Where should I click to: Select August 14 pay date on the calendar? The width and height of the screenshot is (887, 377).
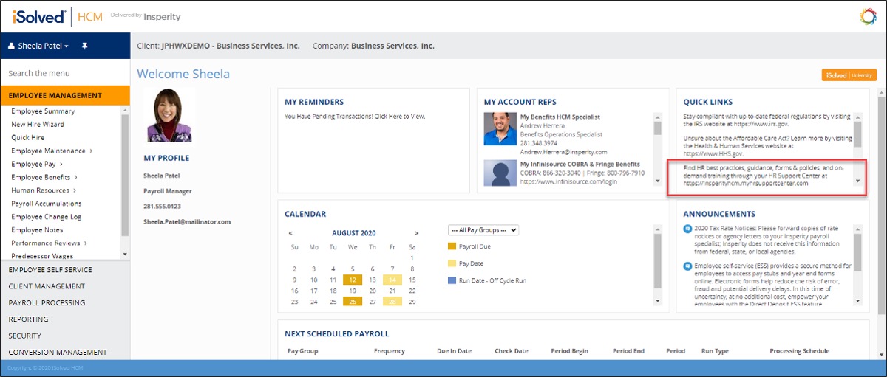(x=392, y=280)
